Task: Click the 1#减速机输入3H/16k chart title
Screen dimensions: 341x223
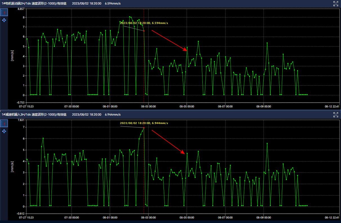Action: coord(34,115)
